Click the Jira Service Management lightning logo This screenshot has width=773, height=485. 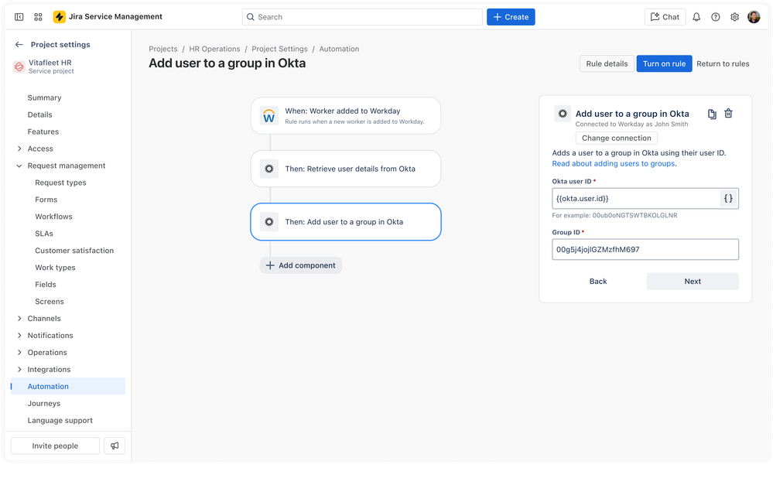pyautogui.click(x=59, y=17)
